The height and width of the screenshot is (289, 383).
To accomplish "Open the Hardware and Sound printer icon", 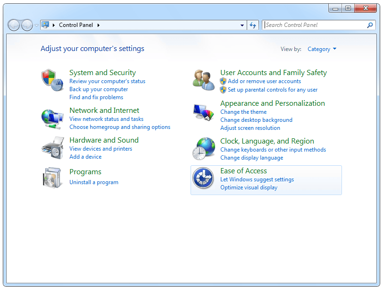I will pyautogui.click(x=53, y=148).
